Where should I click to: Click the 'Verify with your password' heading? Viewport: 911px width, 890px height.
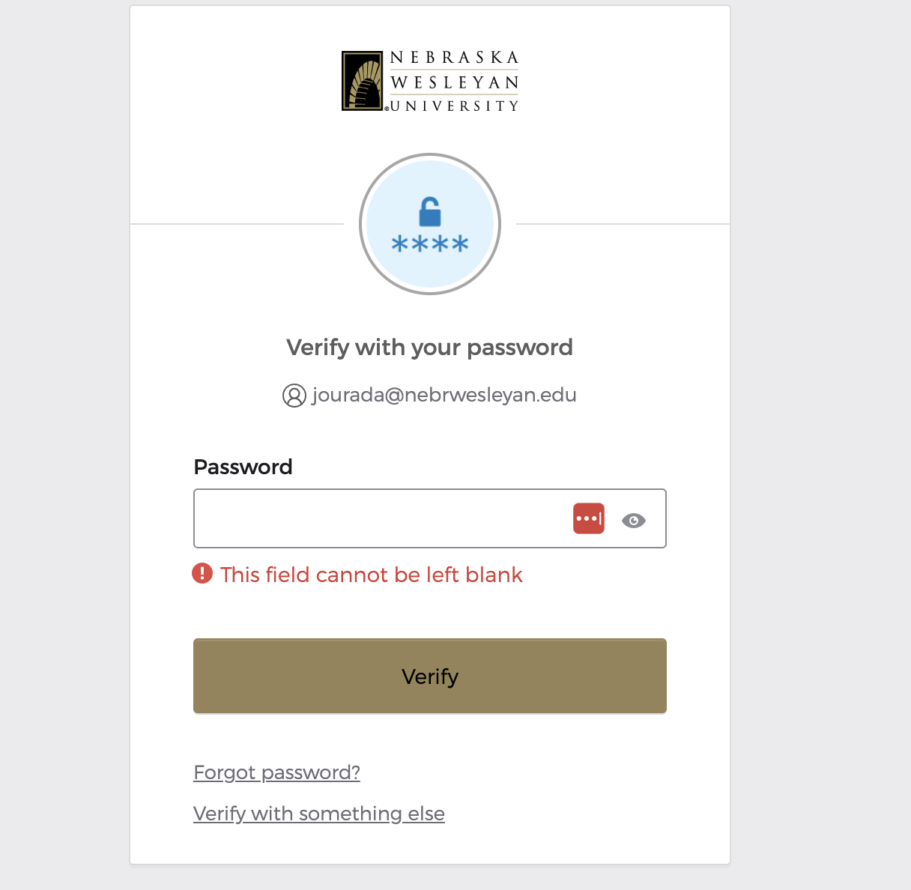coord(430,348)
